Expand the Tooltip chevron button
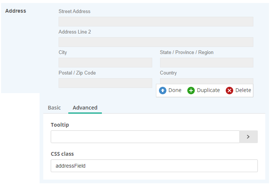Image resolution: width=272 pixels, height=190 pixels. 248,137
